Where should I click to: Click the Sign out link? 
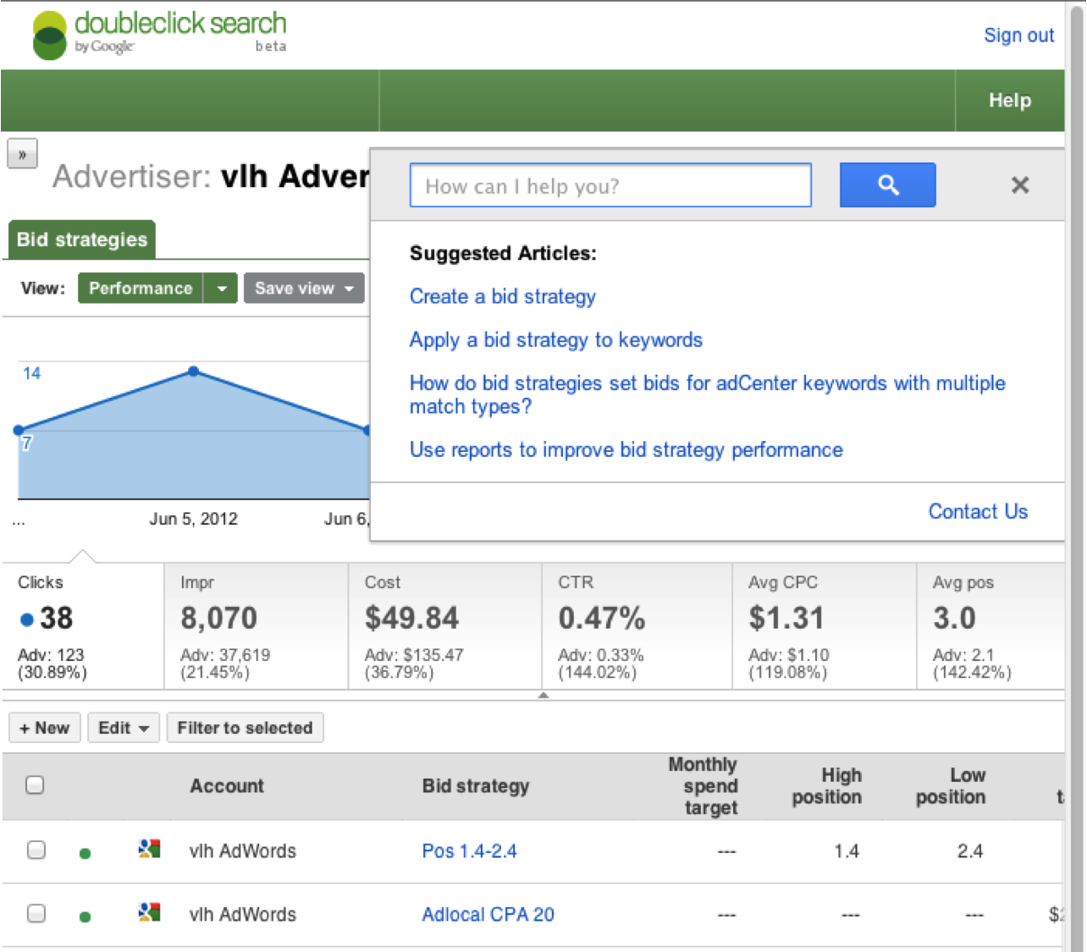[1018, 36]
